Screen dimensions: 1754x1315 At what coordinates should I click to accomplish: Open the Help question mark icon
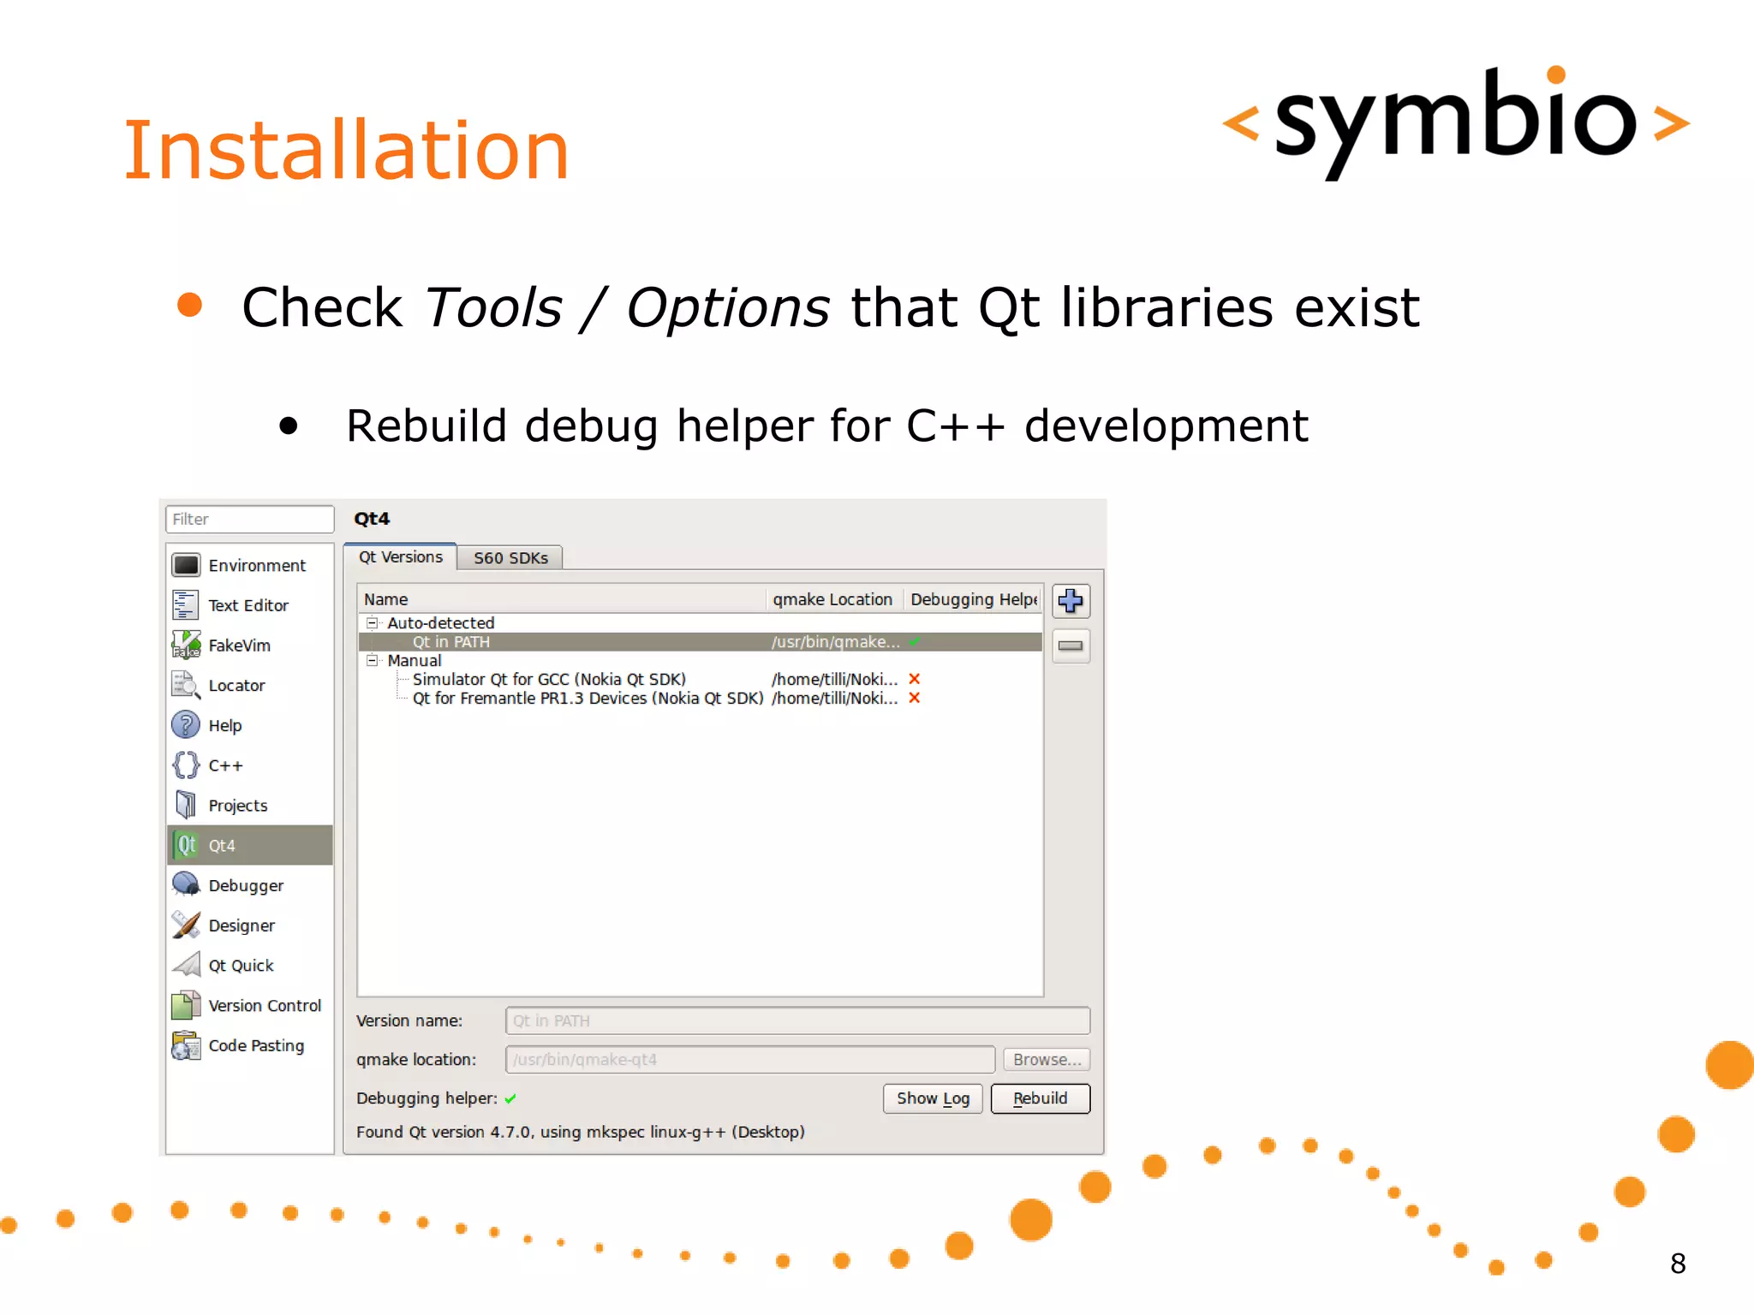(x=186, y=725)
